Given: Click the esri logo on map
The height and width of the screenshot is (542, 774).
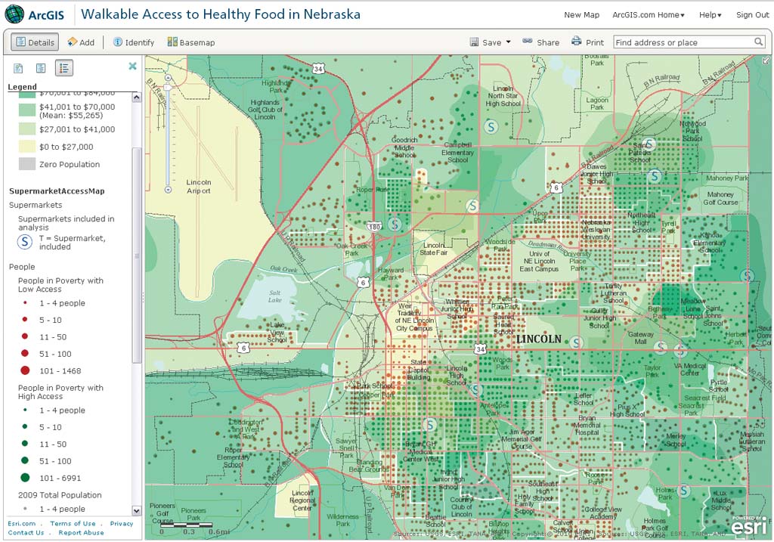Looking at the screenshot, I should coord(749,525).
